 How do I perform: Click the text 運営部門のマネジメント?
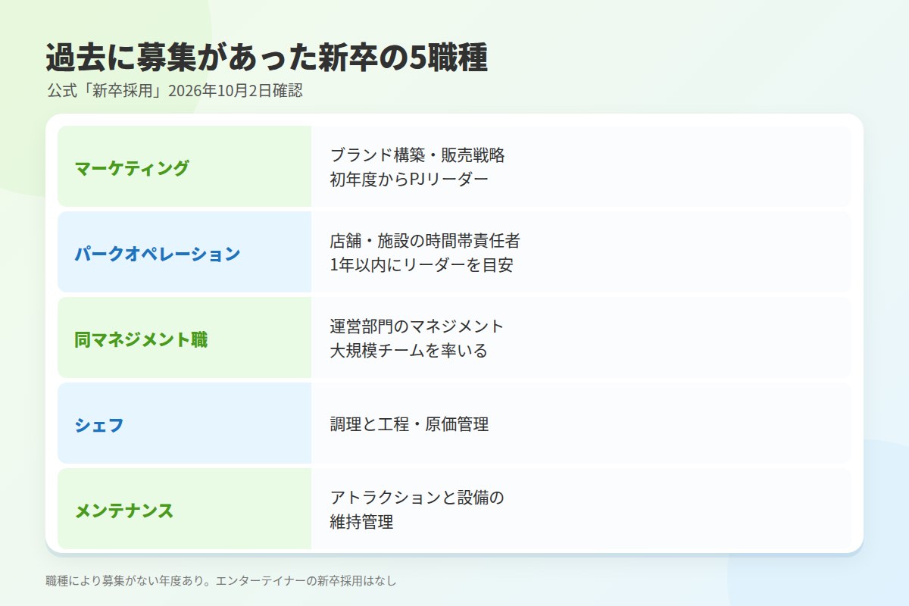click(x=417, y=326)
